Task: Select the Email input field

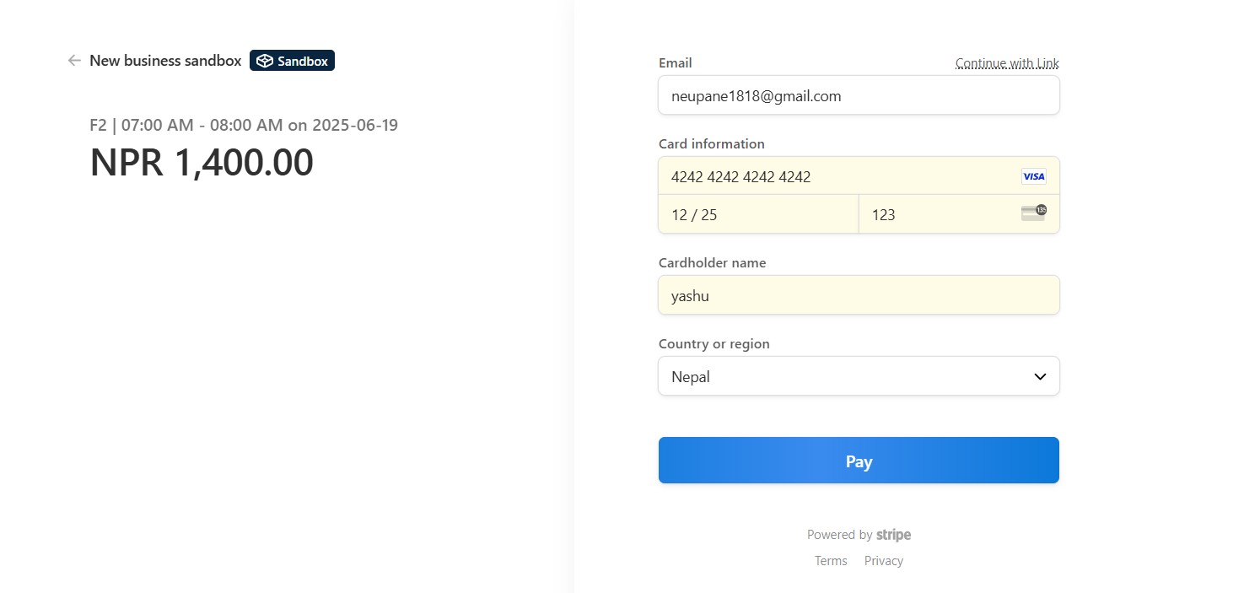Action: (x=859, y=95)
